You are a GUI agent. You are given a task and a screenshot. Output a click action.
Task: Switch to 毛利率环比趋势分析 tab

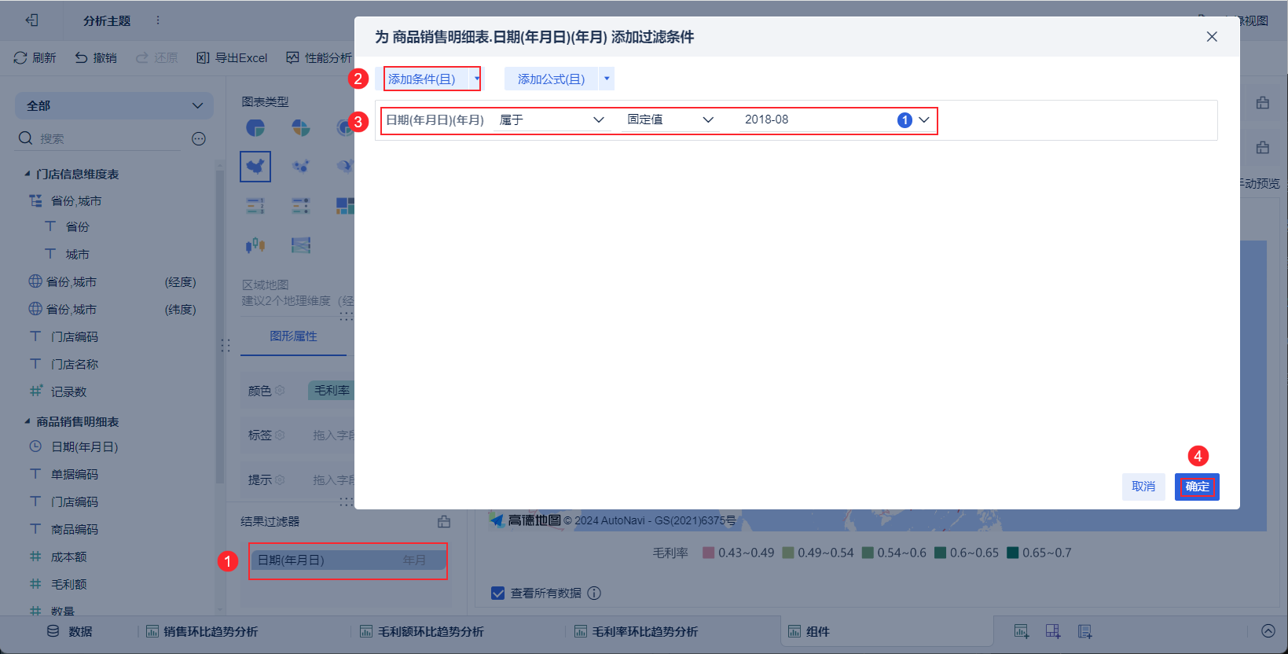coord(636,631)
